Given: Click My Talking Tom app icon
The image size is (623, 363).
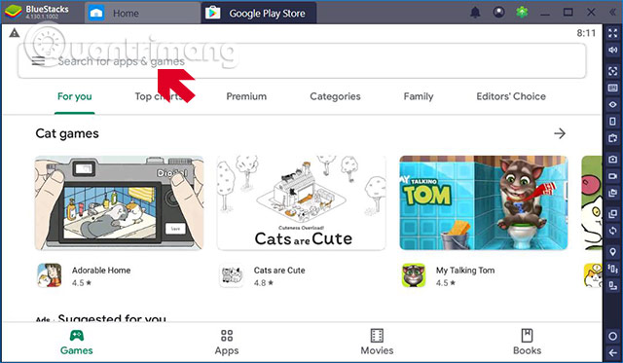Looking at the screenshot, I should click(414, 275).
